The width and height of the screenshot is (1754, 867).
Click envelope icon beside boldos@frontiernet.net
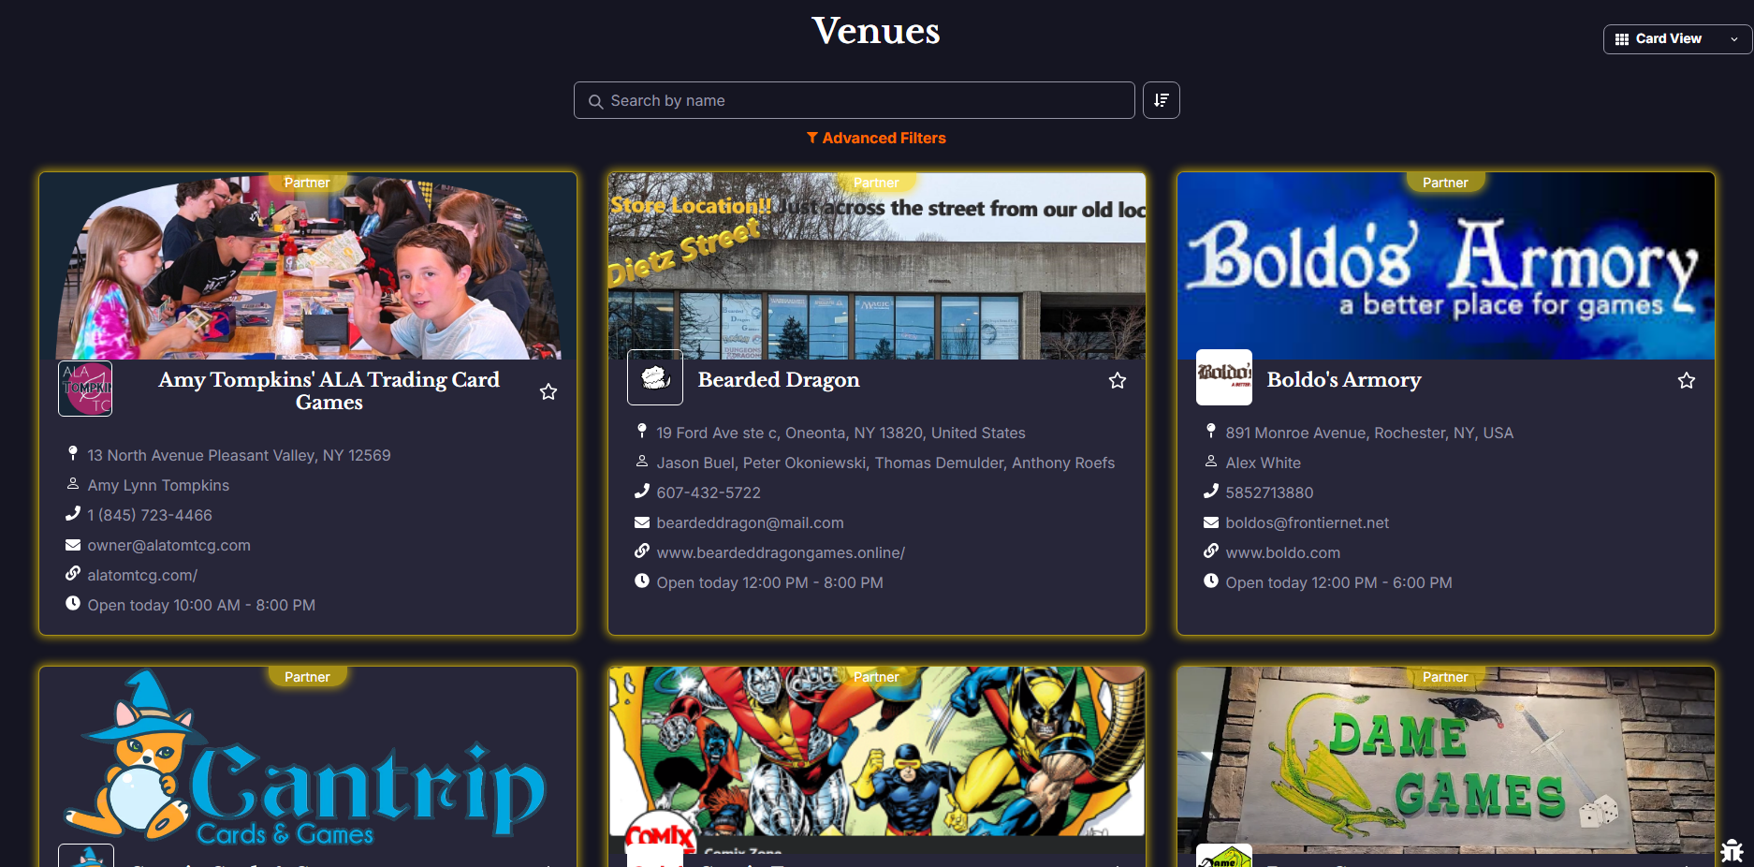pyautogui.click(x=1211, y=522)
